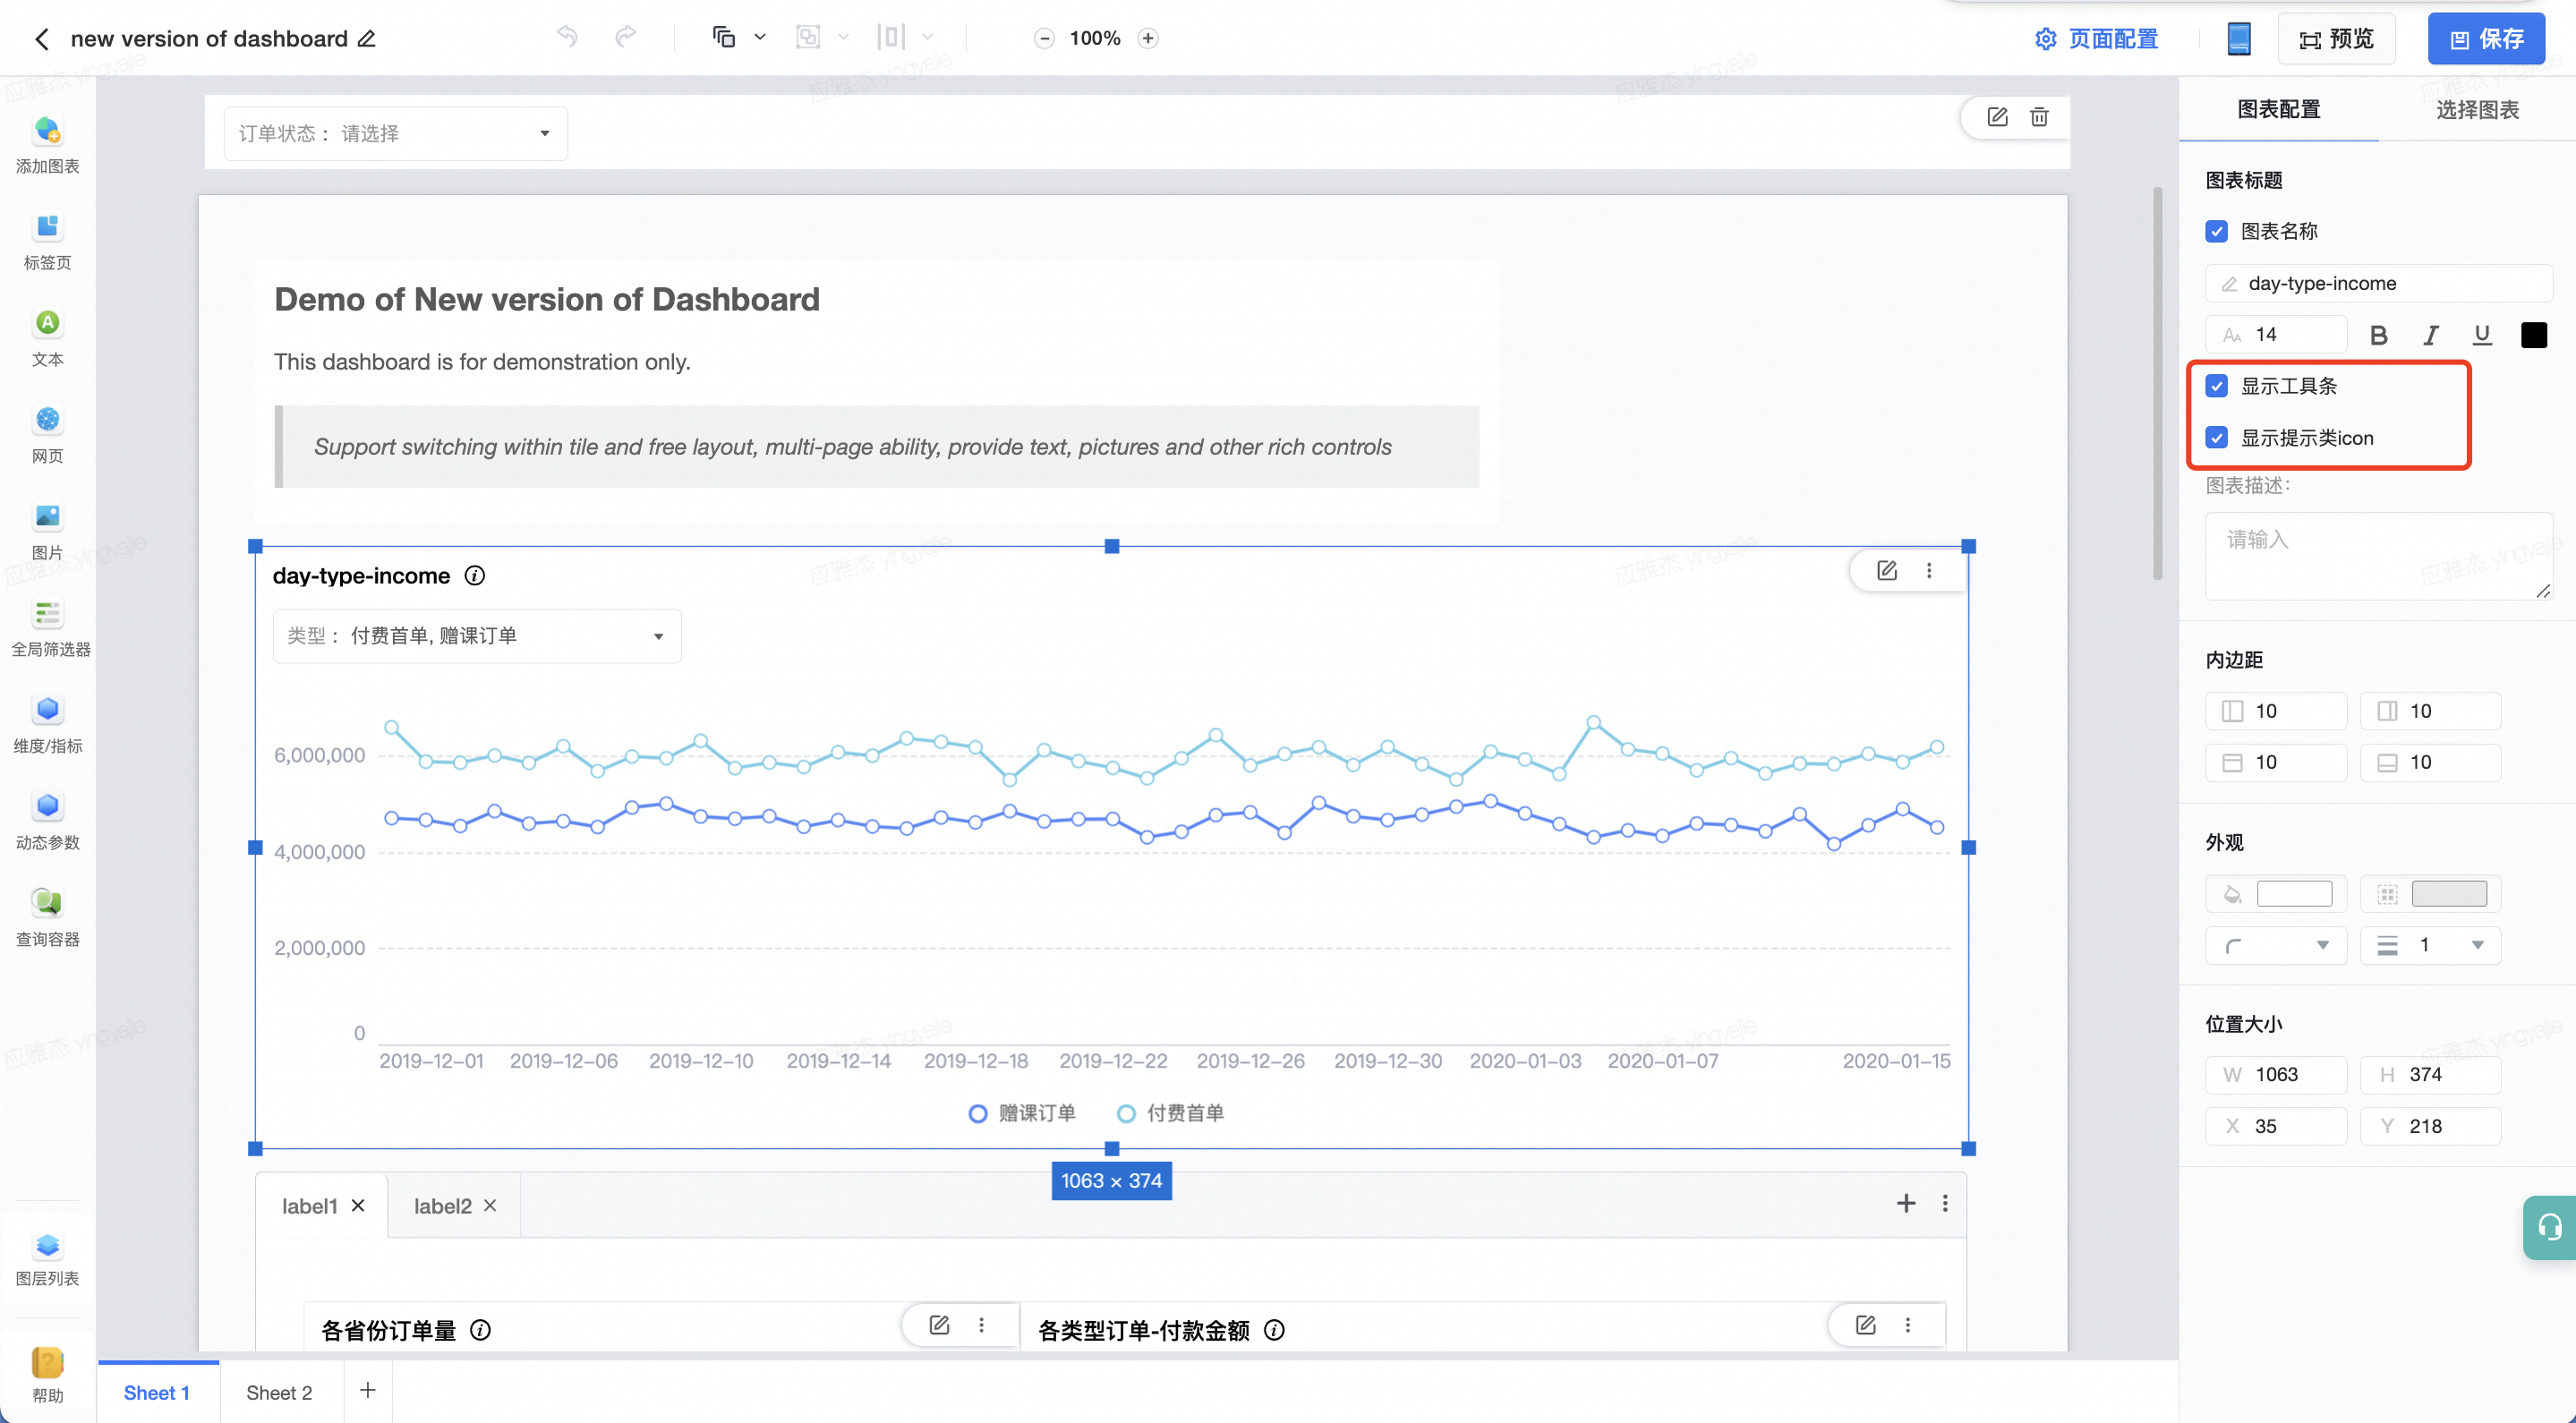Add a 文本 component from sidebar
Screen dimensions: 2576x1423
(x=47, y=339)
